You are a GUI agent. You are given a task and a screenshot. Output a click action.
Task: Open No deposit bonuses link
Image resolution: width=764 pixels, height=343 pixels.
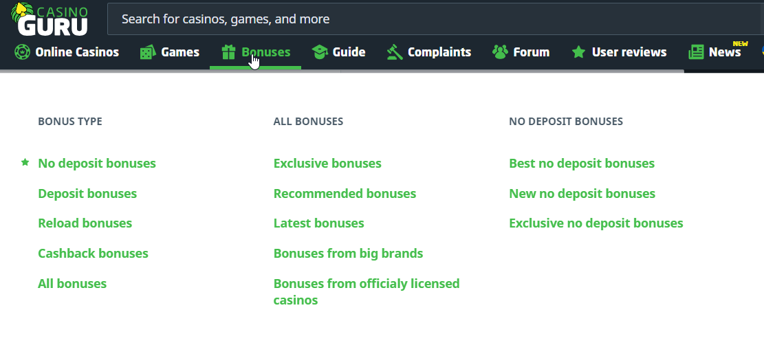(x=97, y=164)
